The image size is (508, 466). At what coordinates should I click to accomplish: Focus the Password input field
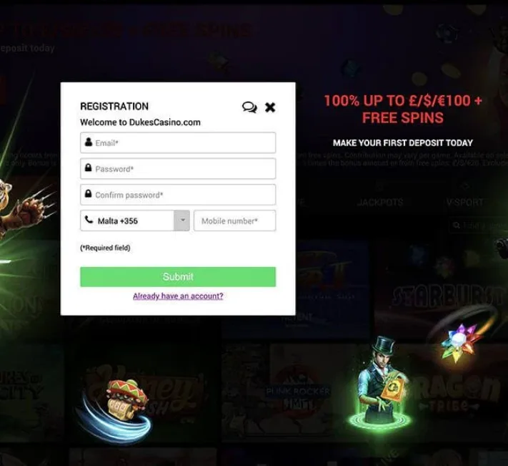178,169
